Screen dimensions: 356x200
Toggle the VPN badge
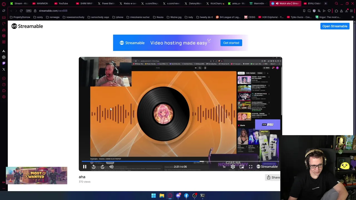coord(29,11)
